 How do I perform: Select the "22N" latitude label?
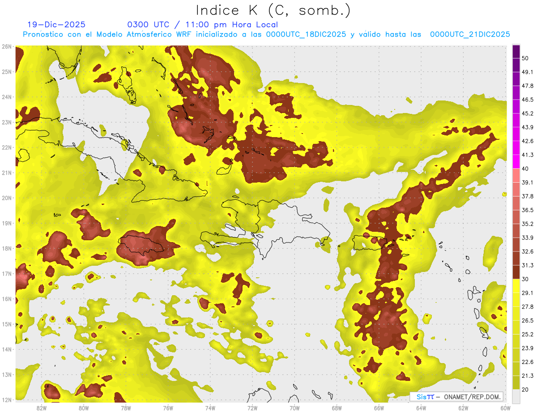[6, 147]
